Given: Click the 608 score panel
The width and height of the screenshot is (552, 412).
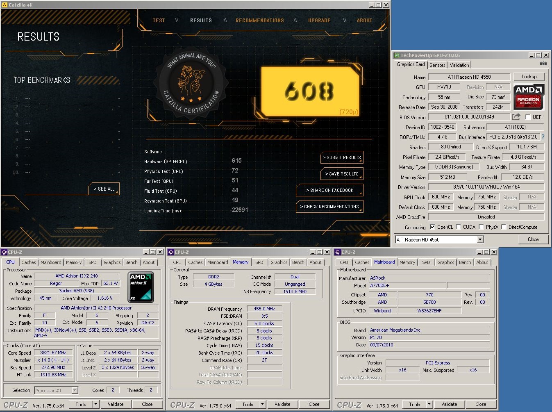Looking at the screenshot, I should 310,91.
